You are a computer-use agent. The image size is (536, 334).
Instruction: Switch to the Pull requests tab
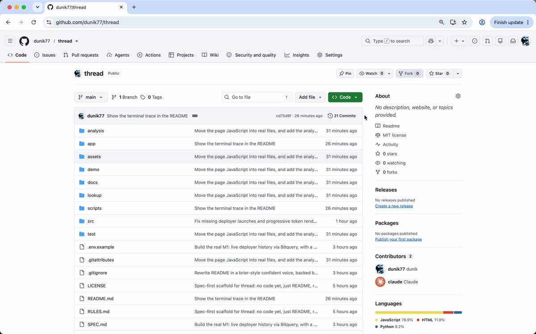pyautogui.click(x=81, y=55)
